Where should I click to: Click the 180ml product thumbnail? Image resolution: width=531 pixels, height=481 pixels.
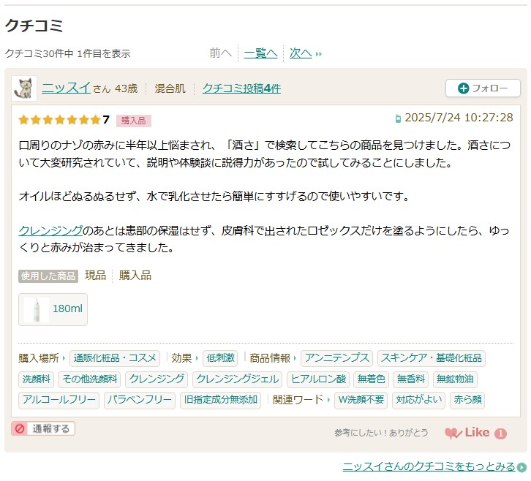[x=53, y=309]
